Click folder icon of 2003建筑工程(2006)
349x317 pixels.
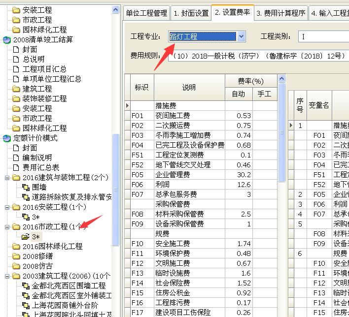16,276
